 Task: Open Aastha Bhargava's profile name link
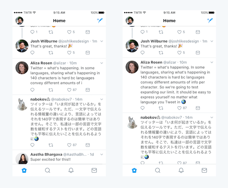[46, 155]
